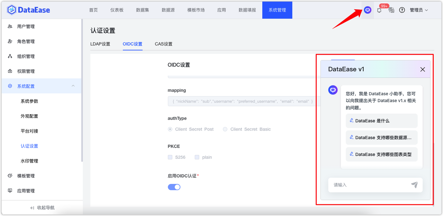The width and height of the screenshot is (443, 216).
Task: Switch to the CAS设置 tab
Action: click(x=164, y=44)
